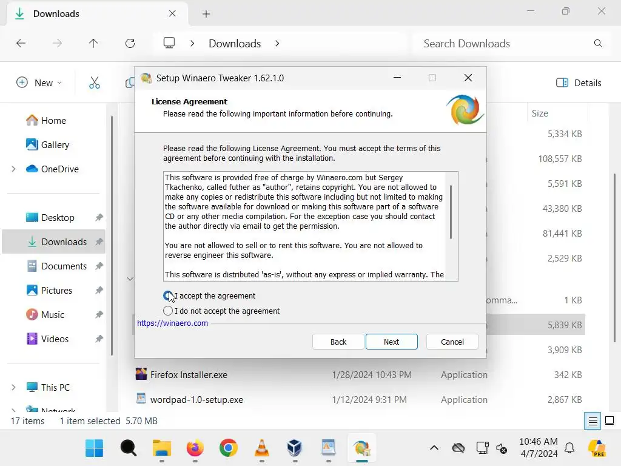Select wordpad-1.0-setup.exe file
The width and height of the screenshot is (621, 466).
tap(196, 399)
